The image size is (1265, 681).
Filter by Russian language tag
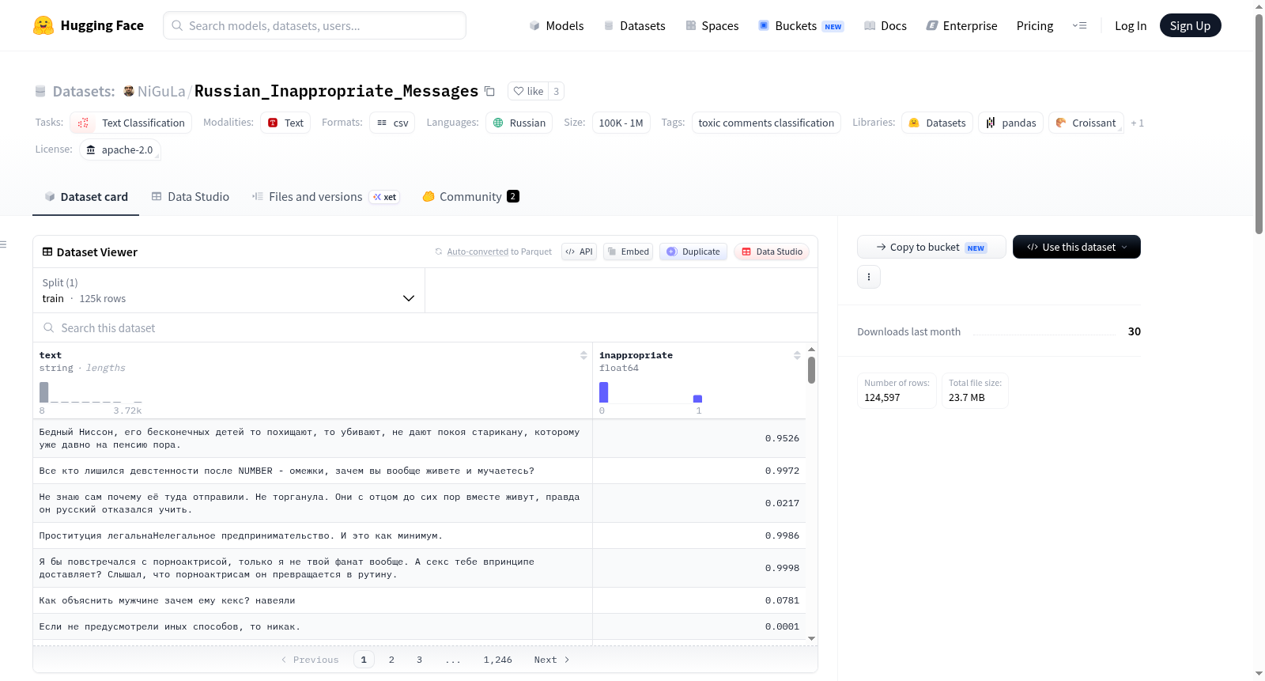(519, 123)
